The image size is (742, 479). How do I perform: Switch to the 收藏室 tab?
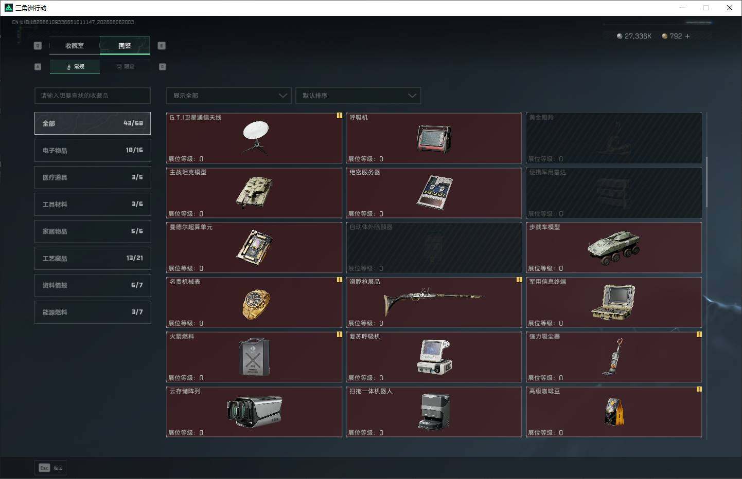click(75, 46)
